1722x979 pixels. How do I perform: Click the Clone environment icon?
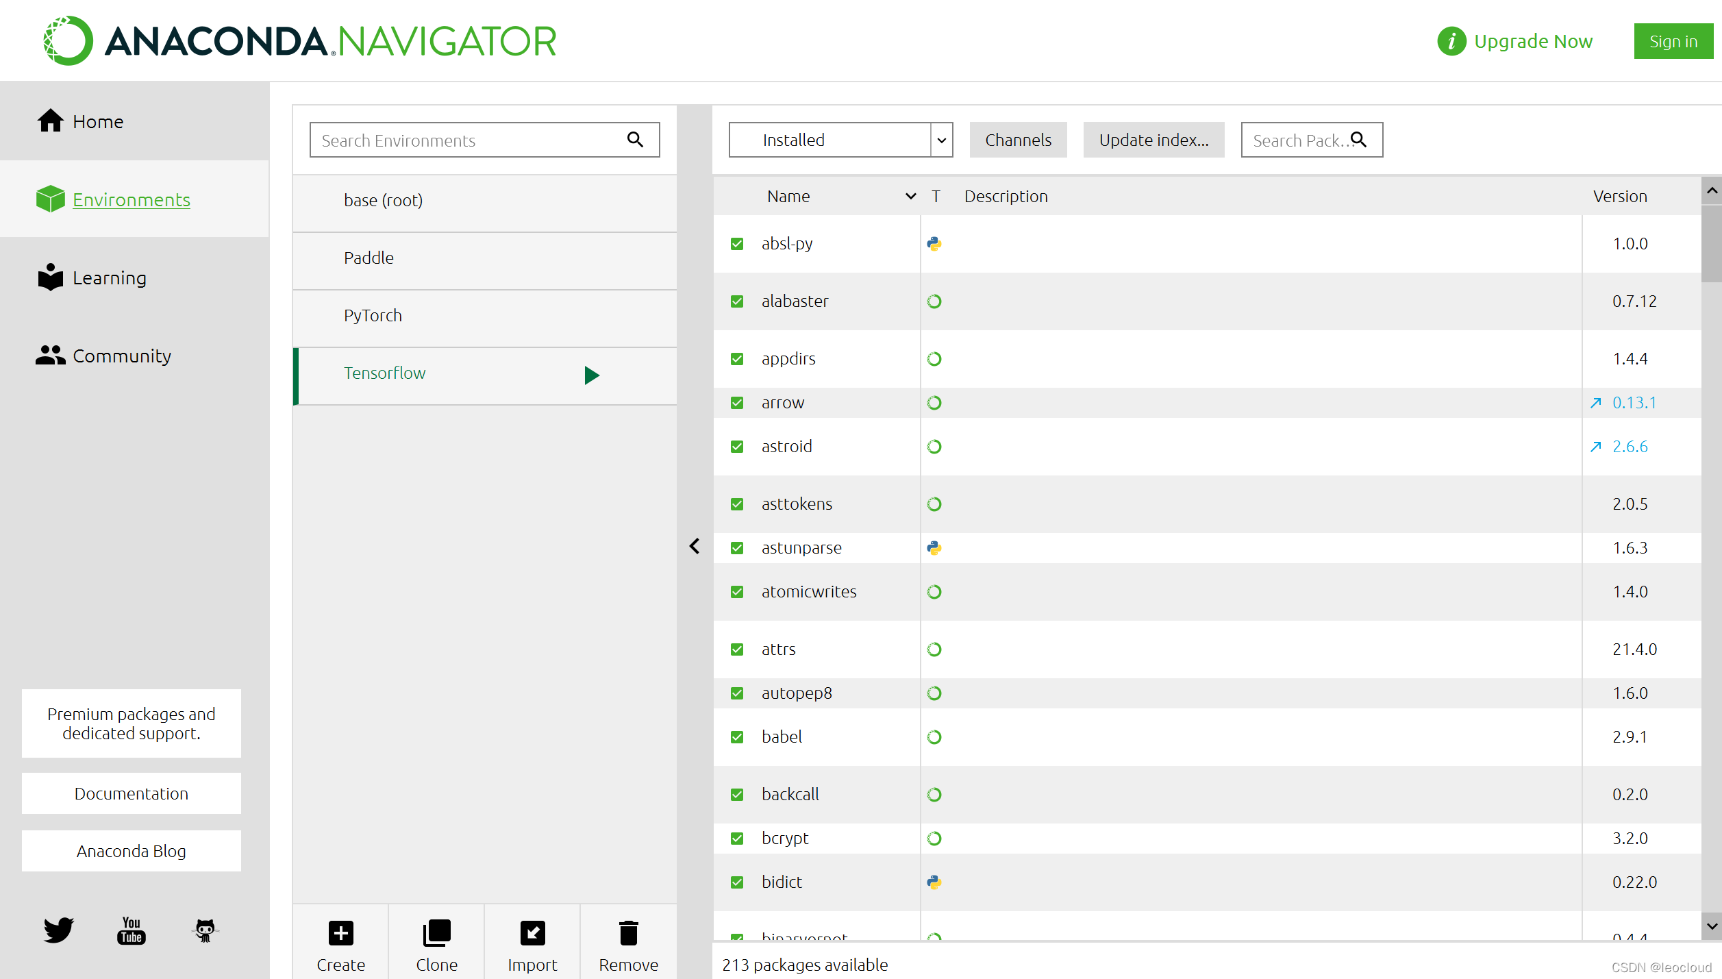point(436,933)
